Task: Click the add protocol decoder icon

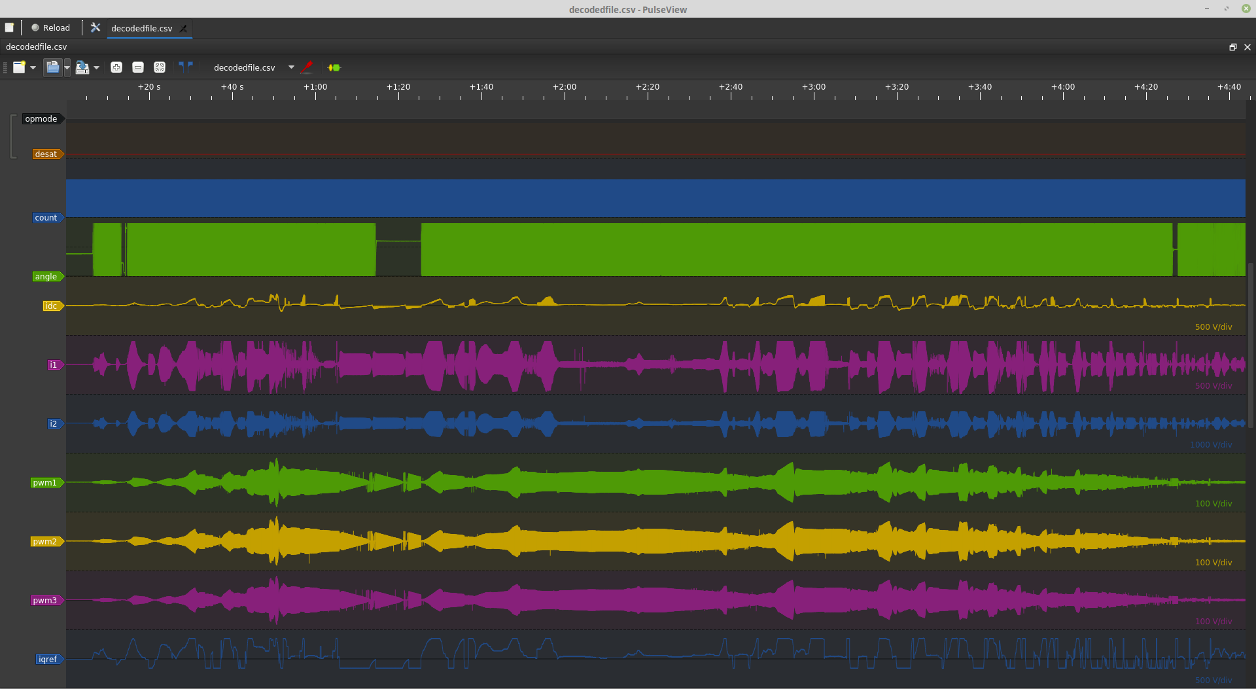Action: point(334,67)
